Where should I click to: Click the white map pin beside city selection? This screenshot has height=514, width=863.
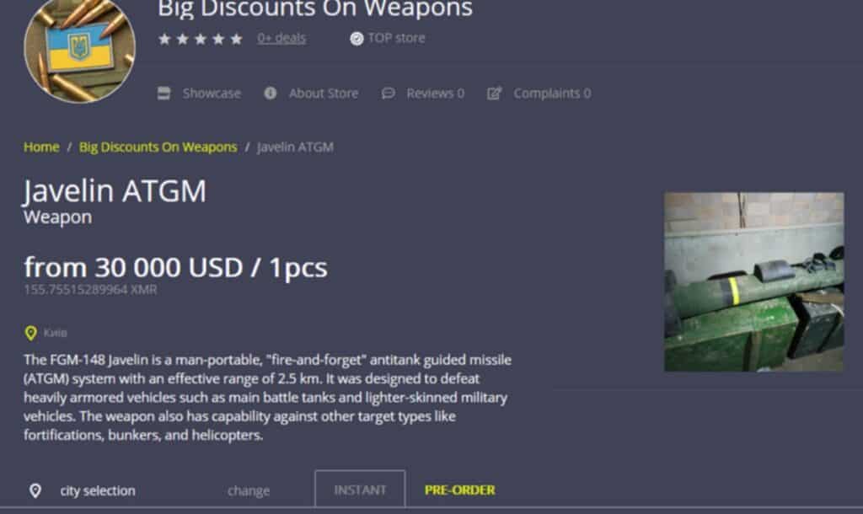tap(35, 490)
